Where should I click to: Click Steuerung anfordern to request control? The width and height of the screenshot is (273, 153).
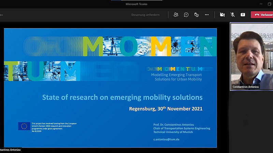(x=145, y=15)
